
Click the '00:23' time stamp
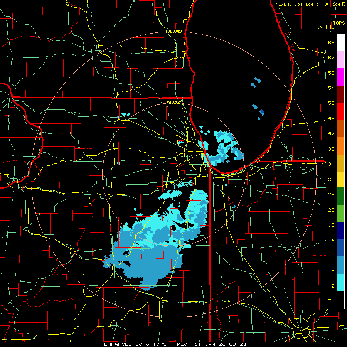(238, 344)
